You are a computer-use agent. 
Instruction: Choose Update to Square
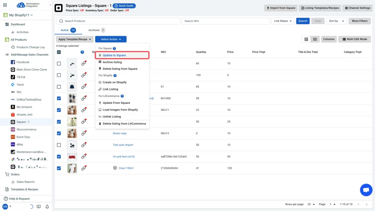(x=122, y=55)
